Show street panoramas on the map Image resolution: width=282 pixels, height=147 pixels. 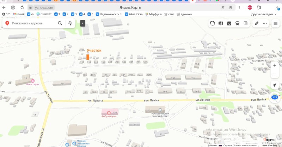coord(229,23)
